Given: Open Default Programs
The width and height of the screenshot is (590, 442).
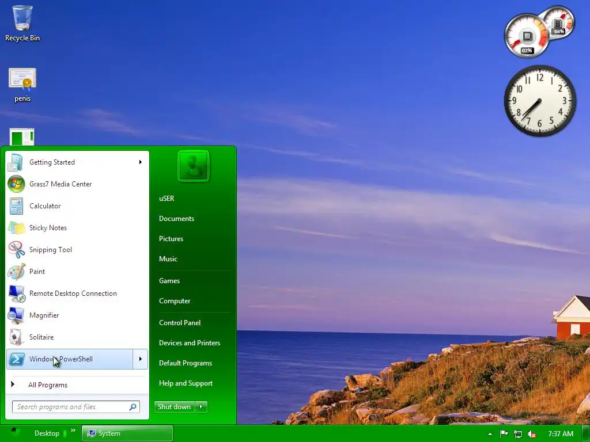Looking at the screenshot, I should [186, 363].
